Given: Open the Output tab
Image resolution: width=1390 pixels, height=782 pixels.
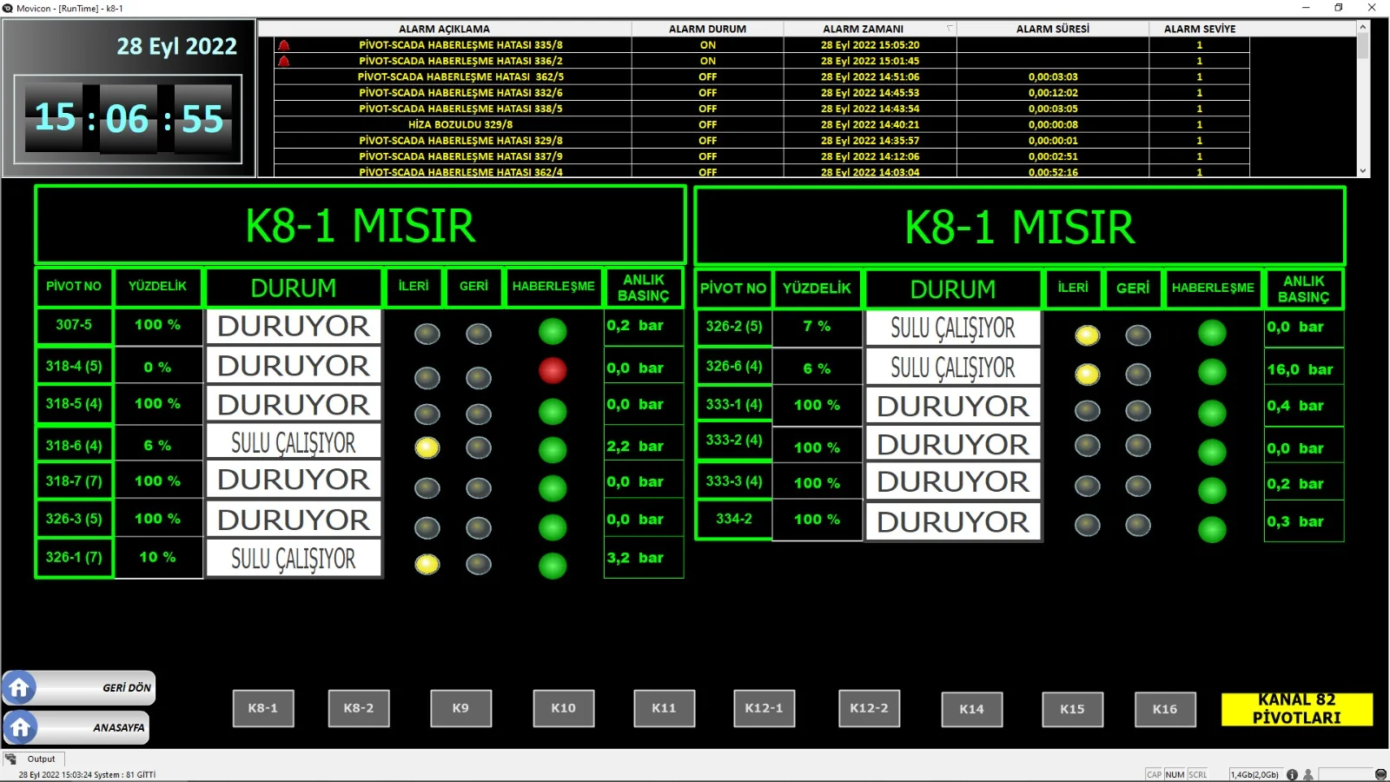Looking at the screenshot, I should coord(40,759).
